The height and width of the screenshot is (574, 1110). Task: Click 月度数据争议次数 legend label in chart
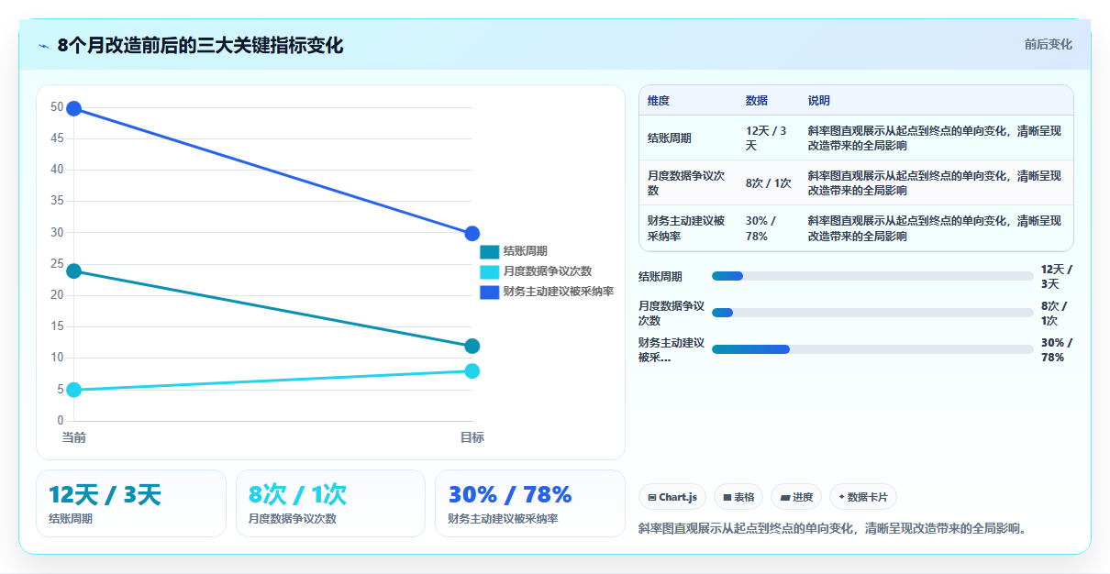pos(548,271)
